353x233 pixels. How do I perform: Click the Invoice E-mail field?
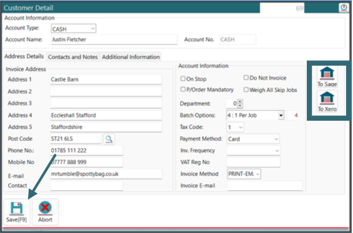[265, 186]
